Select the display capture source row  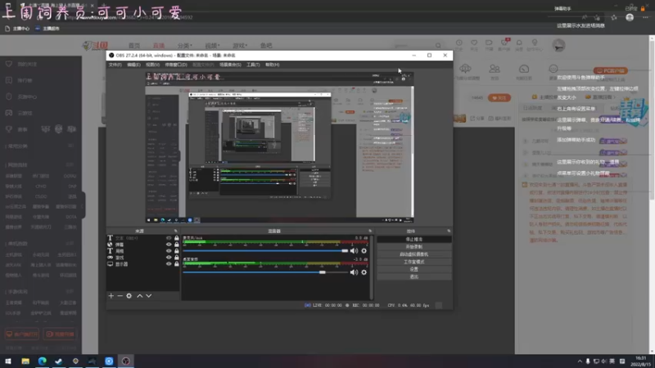pyautogui.click(x=143, y=263)
